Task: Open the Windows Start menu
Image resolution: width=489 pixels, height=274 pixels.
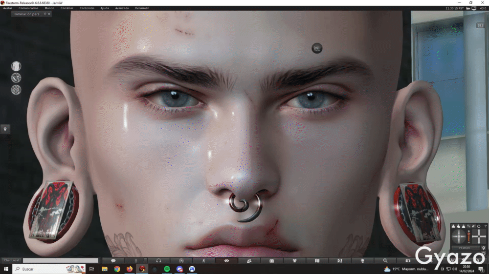Action: click(6, 269)
